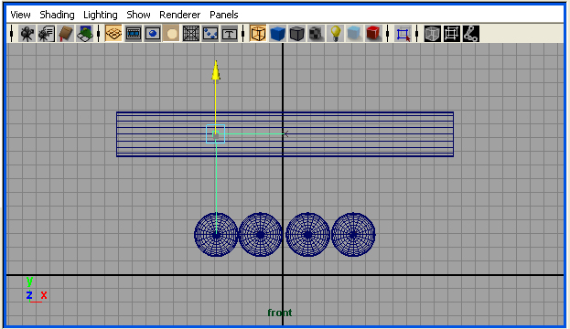Open the Lighting menu

[x=101, y=15]
